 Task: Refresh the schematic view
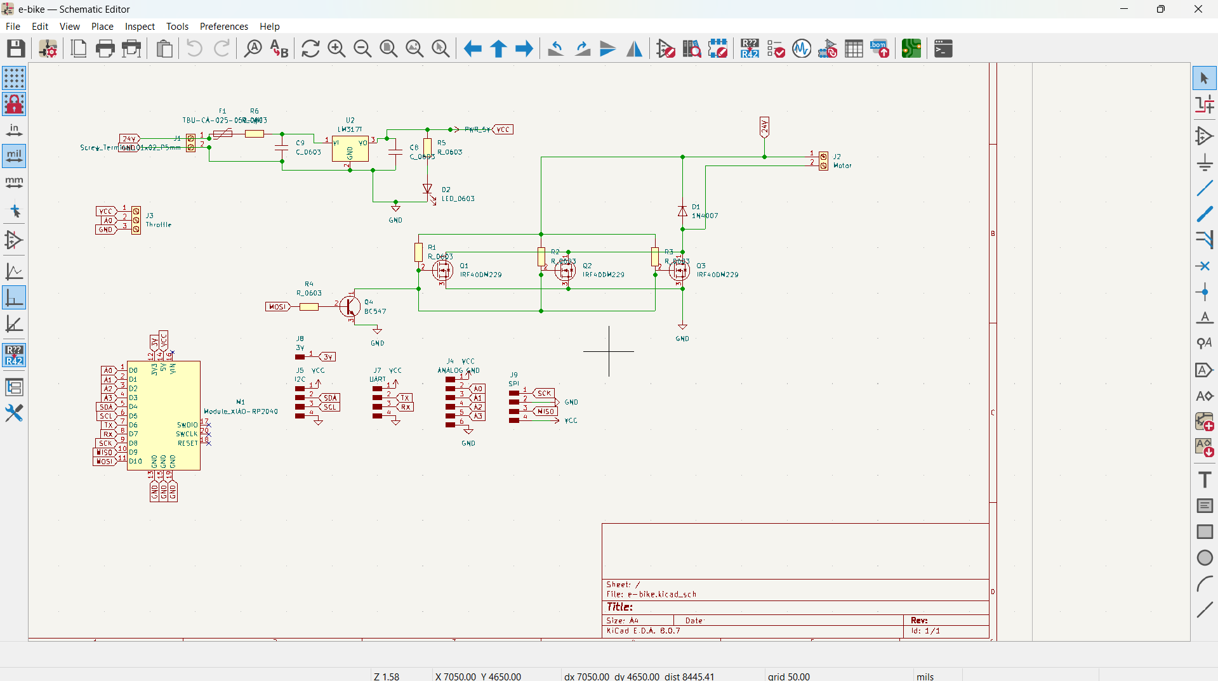coord(310,48)
